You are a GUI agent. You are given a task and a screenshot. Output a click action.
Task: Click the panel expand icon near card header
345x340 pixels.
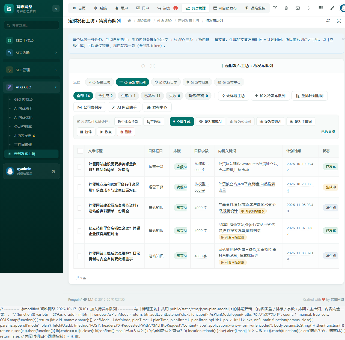coord(153,66)
